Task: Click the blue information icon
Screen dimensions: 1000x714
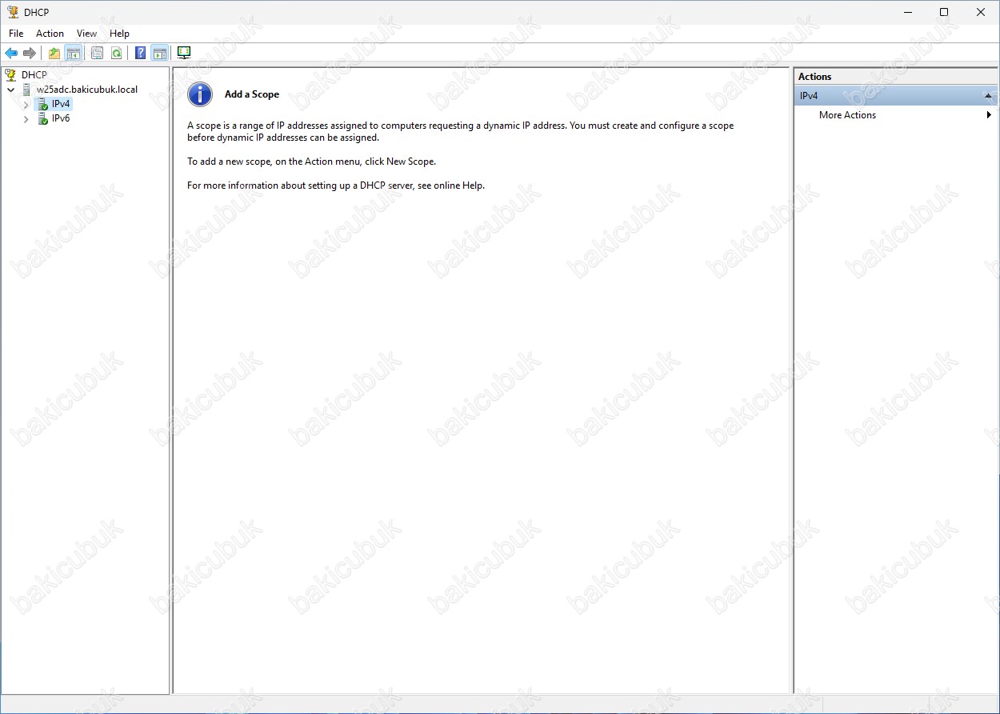Action: [x=200, y=94]
